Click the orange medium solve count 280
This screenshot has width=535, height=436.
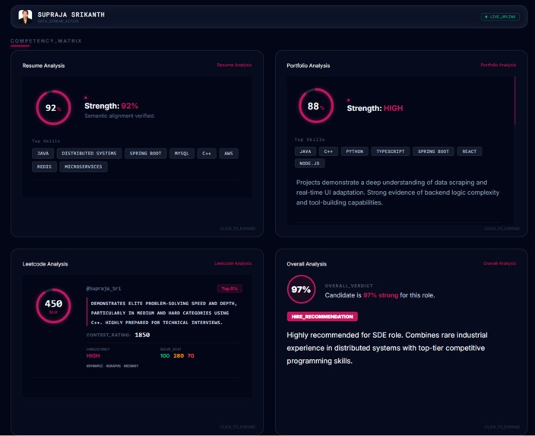179,355
